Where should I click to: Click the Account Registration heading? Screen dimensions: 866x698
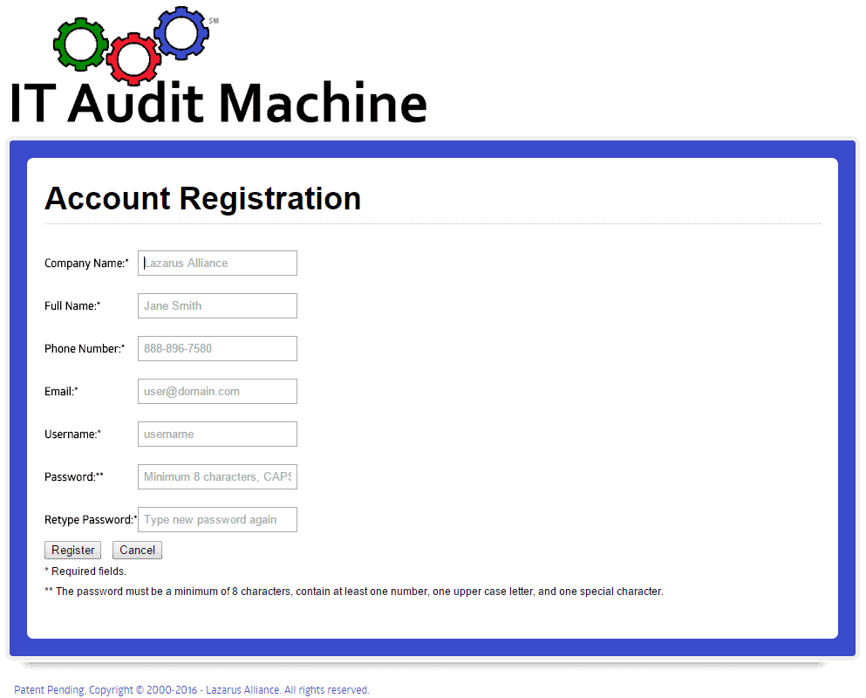(202, 198)
